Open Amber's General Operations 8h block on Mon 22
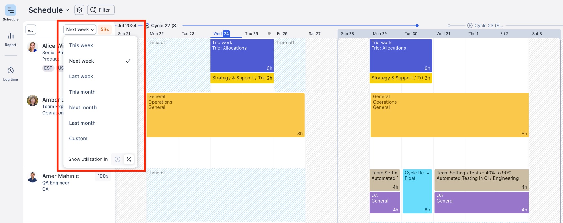563x223 pixels. (225, 115)
